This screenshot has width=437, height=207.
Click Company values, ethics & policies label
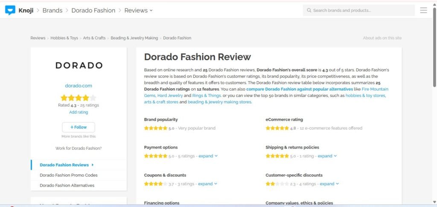(x=299, y=203)
